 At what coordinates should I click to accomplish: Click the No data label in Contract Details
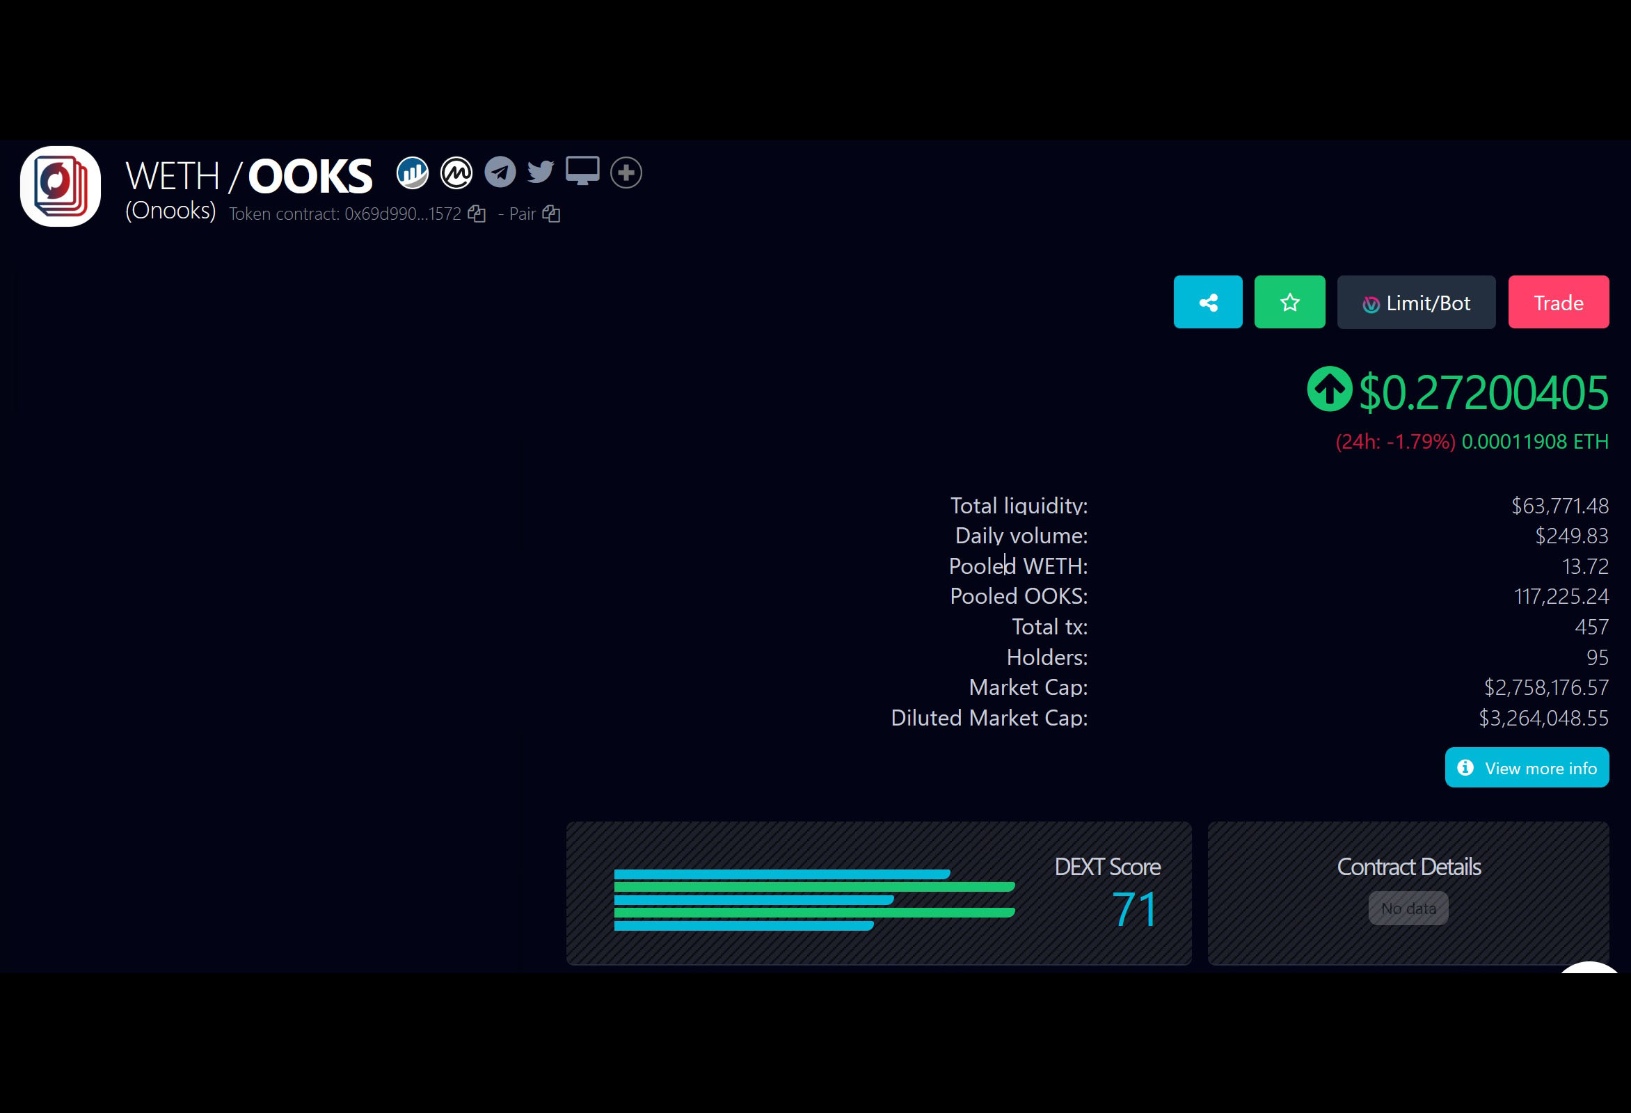coord(1408,908)
